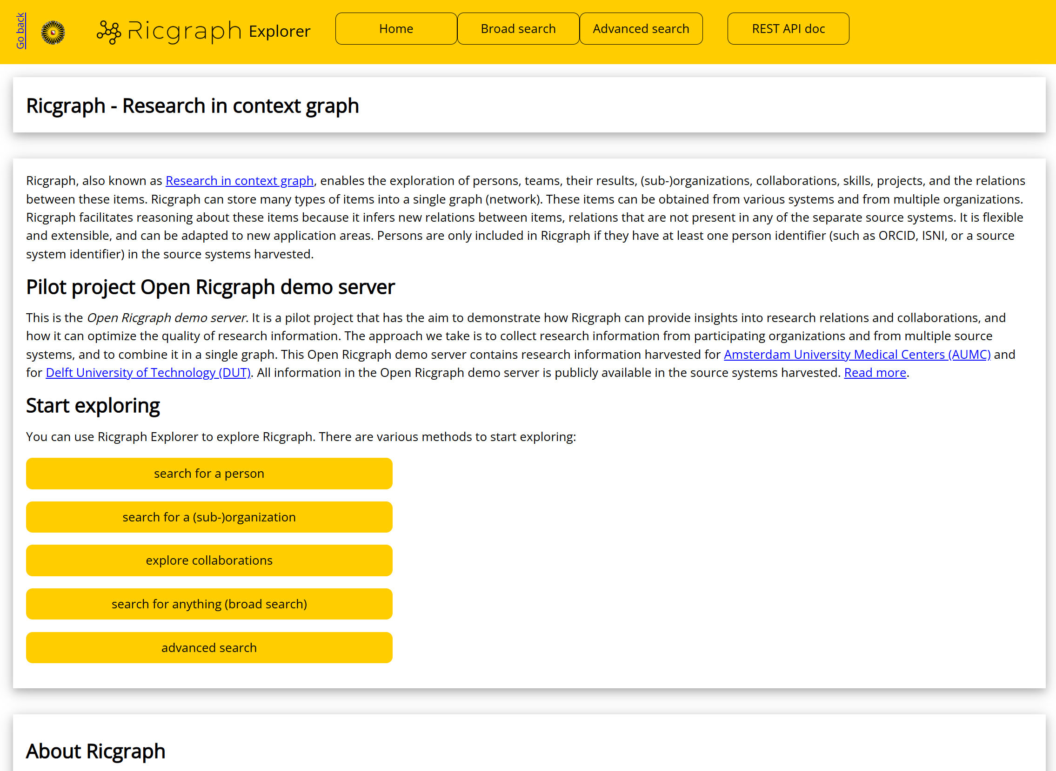Open 'explore collaborations'
The image size is (1056, 771).
tap(209, 560)
